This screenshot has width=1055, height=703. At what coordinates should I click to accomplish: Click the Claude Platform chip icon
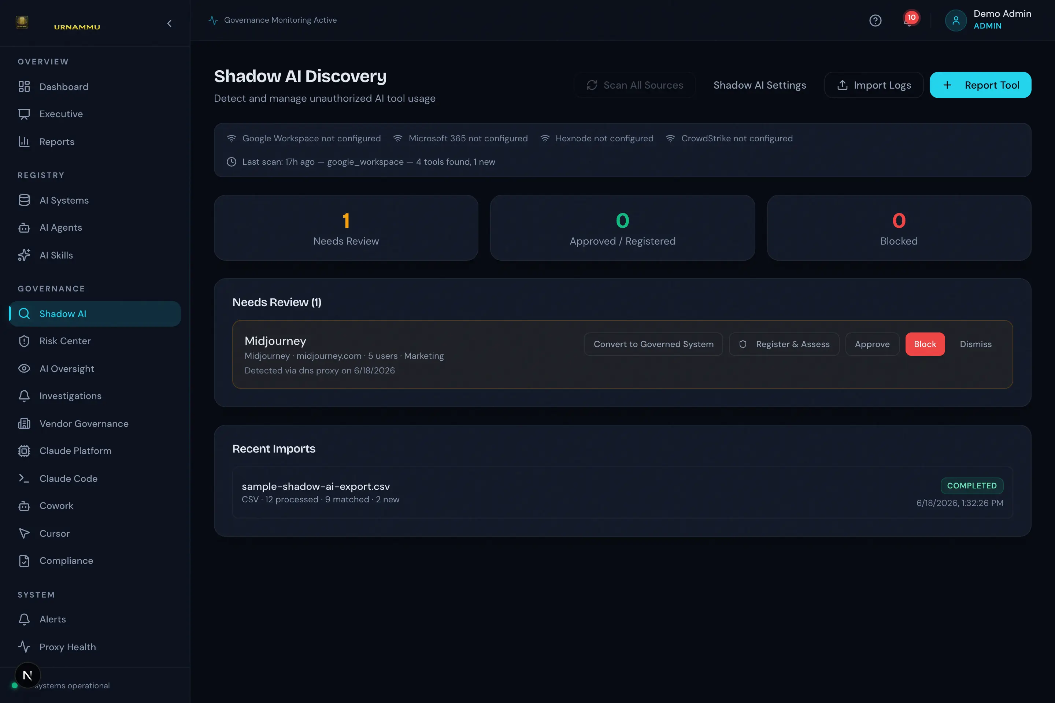click(x=24, y=451)
